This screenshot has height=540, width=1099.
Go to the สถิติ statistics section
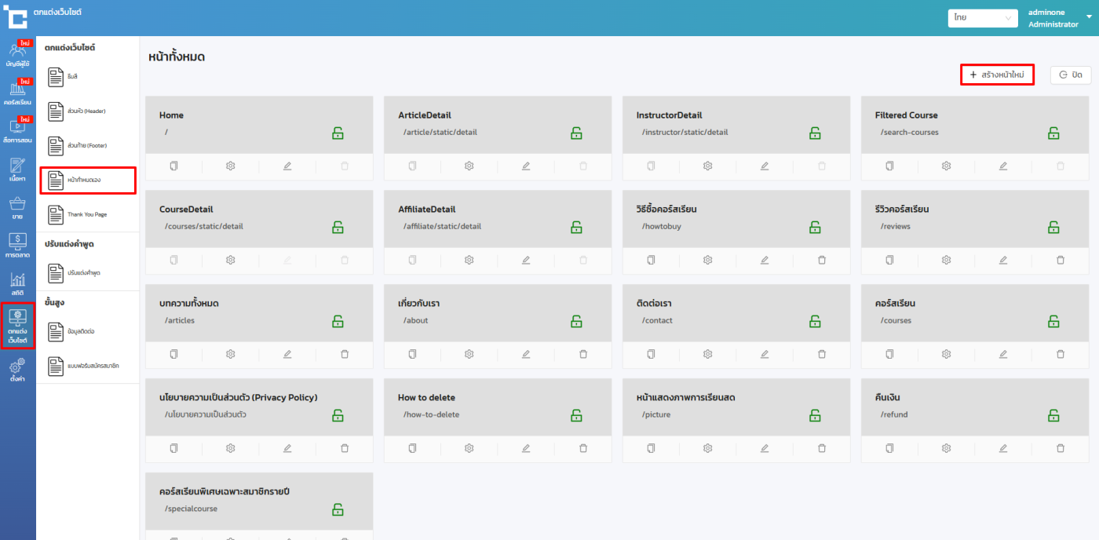(17, 283)
